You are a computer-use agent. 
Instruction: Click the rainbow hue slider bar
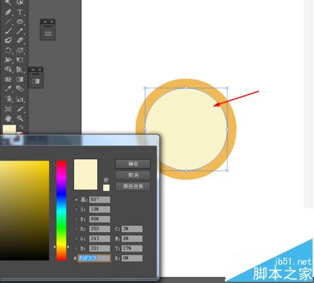[x=62, y=211]
